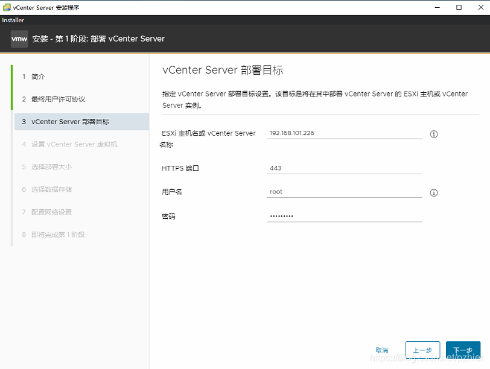490x369 pixels.
Task: Select step 4 设置 vCenter Server 虚拟机
Action: pos(69,144)
